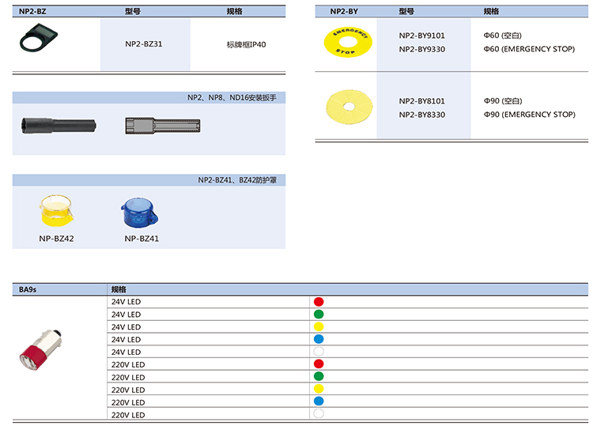
Task: Select the BA9s table header cell
Action: (28, 290)
